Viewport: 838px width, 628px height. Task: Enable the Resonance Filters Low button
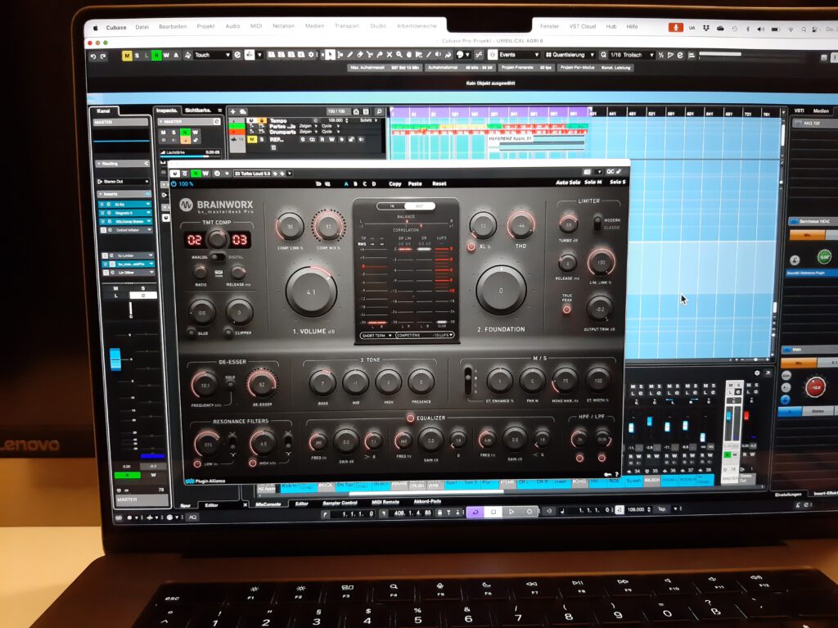pyautogui.click(x=197, y=463)
